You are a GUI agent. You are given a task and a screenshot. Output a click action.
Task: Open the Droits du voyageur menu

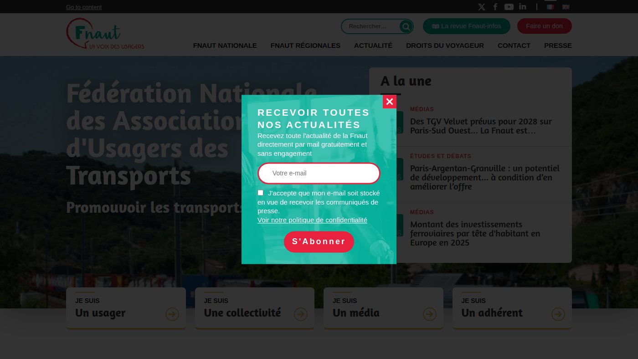[445, 46]
